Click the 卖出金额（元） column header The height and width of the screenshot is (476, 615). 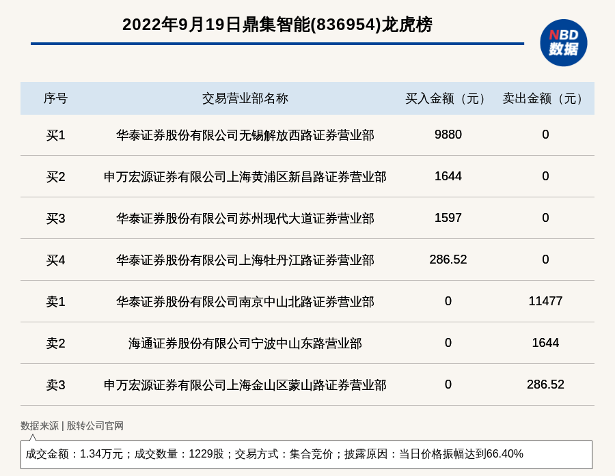coord(545,98)
